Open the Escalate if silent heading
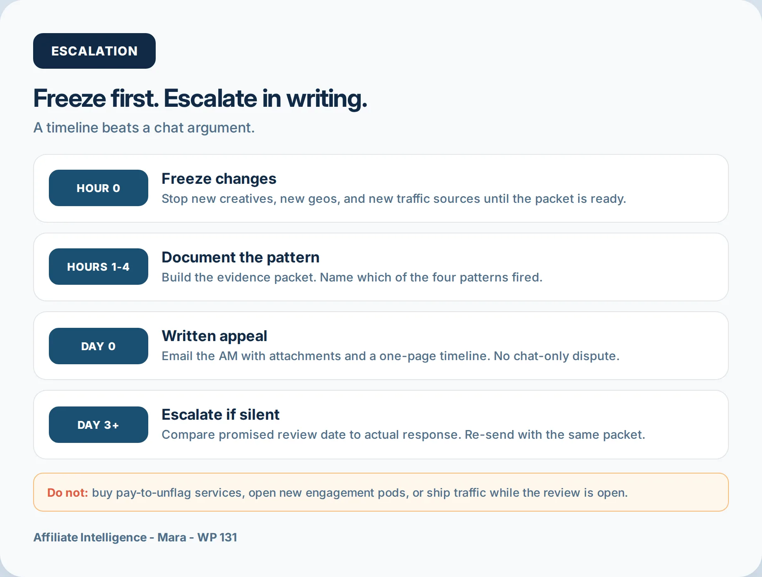The width and height of the screenshot is (762, 577). coord(220,415)
